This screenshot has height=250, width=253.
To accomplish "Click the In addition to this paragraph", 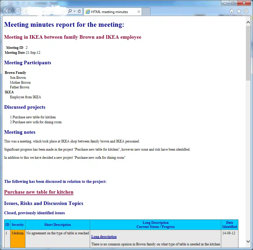I will (65, 158).
